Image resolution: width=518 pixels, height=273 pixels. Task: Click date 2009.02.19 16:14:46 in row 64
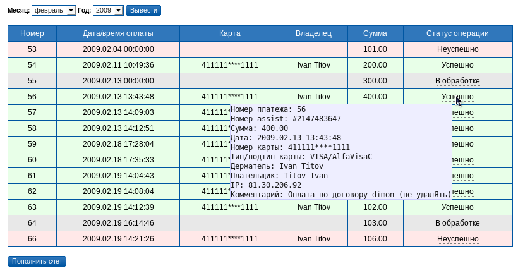pyautogui.click(x=118, y=223)
